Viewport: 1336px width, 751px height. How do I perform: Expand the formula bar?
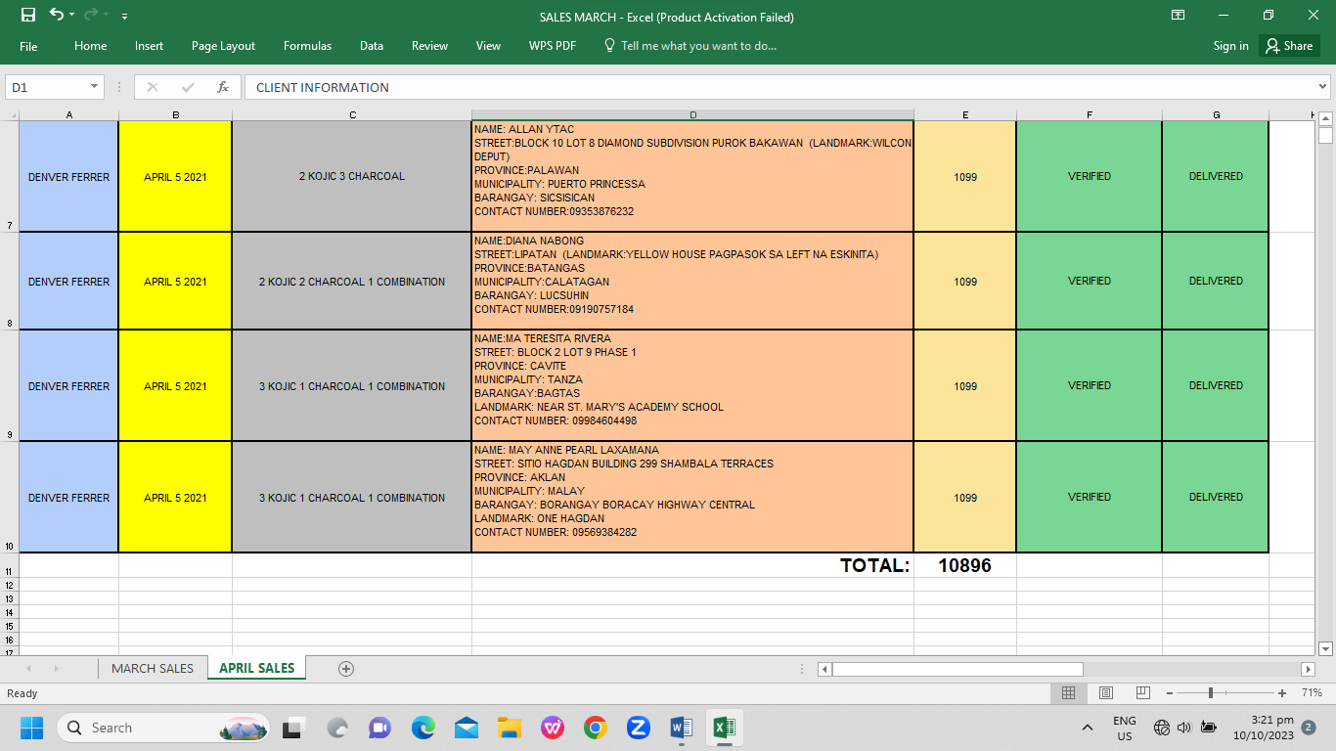(1323, 87)
